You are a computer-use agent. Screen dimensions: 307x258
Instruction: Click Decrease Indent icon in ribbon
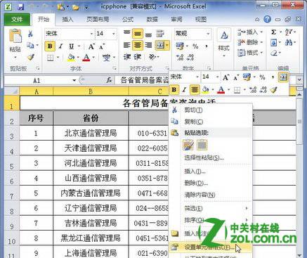[126, 57]
